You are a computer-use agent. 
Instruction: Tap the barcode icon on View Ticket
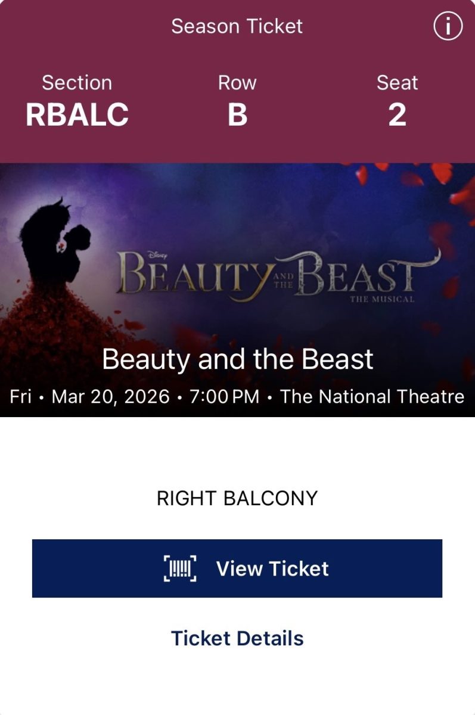click(x=180, y=568)
